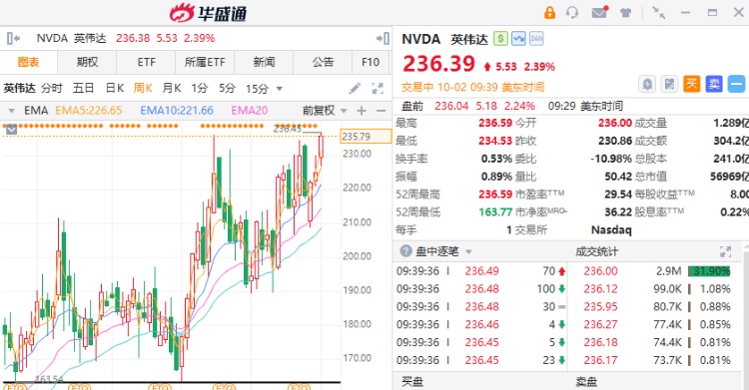Click the 52周最高 value 236.59
Screen dimensions: 749x390
coord(495,195)
